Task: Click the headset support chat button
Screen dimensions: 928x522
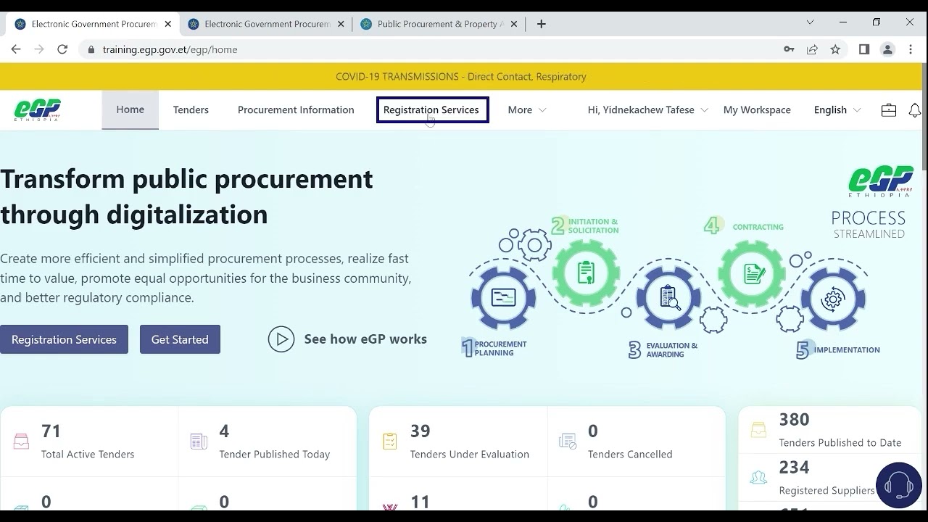Action: 899,485
